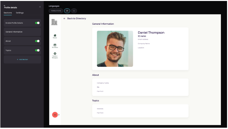Viewport: 228px width, 129px height.
Task: Click the Languages heading label
Action: [x=54, y=6]
